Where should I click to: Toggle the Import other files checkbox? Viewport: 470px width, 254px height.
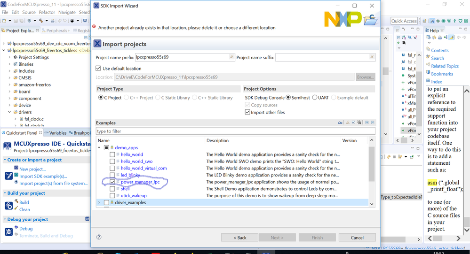point(247,112)
